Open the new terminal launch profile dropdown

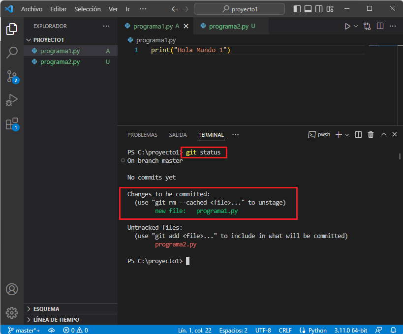coord(347,135)
